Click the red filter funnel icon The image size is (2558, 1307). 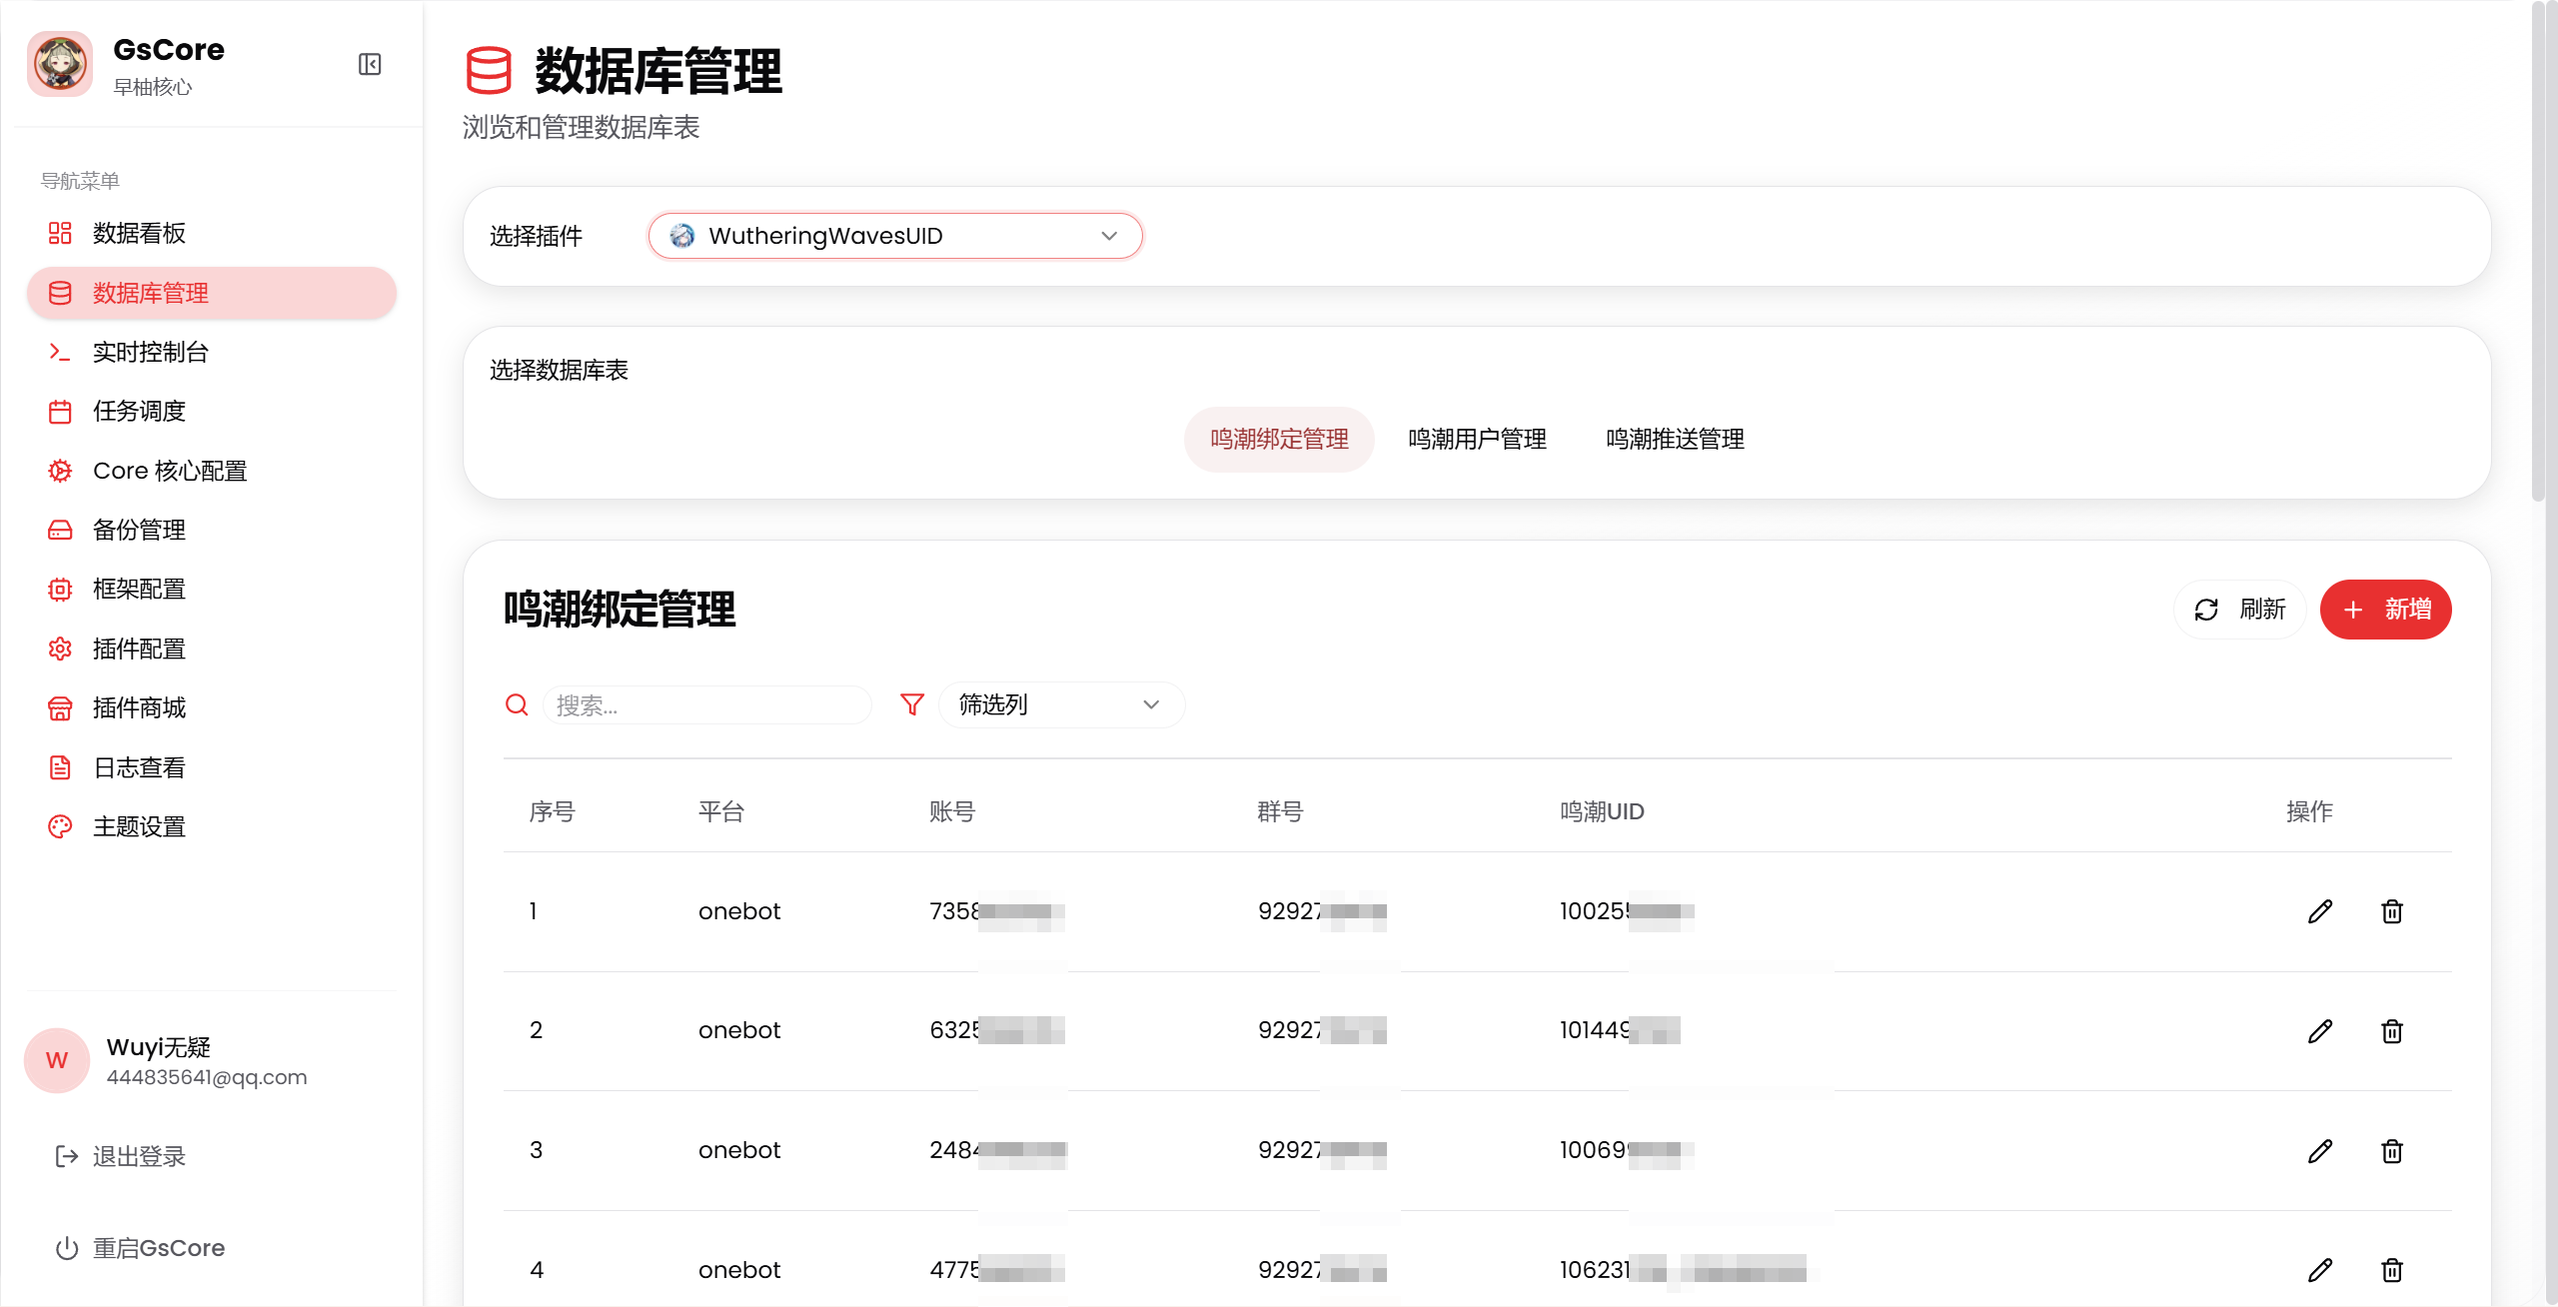coord(911,704)
